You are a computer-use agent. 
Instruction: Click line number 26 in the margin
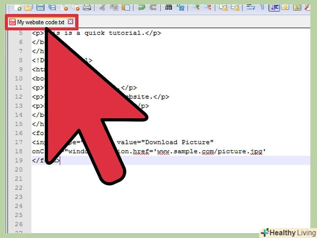pos(19,224)
